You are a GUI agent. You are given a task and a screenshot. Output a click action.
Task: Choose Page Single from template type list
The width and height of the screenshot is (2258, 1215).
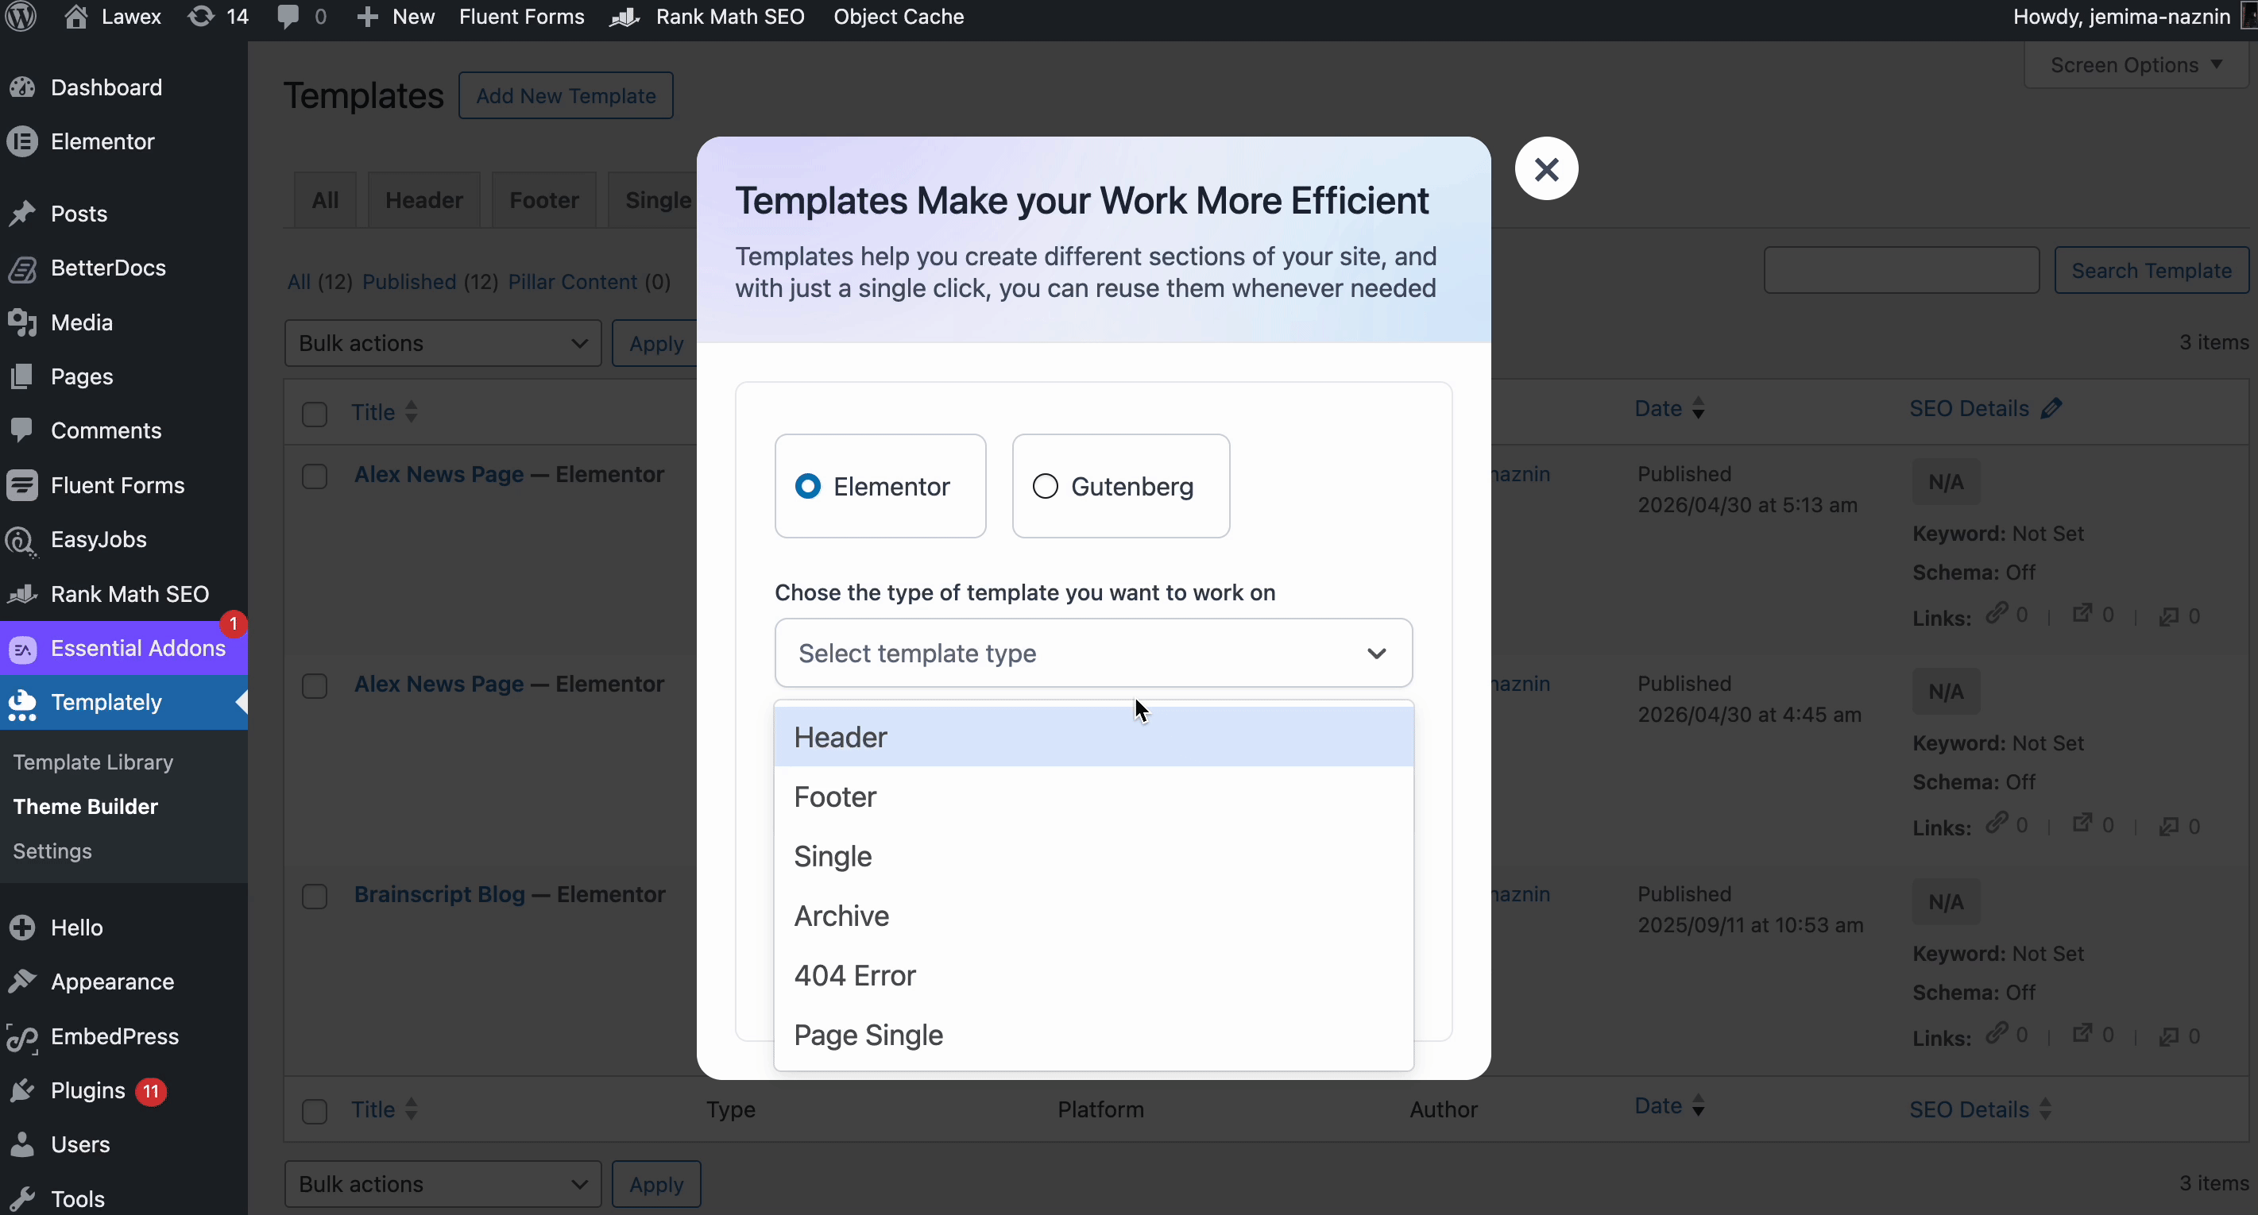[1093, 1036]
